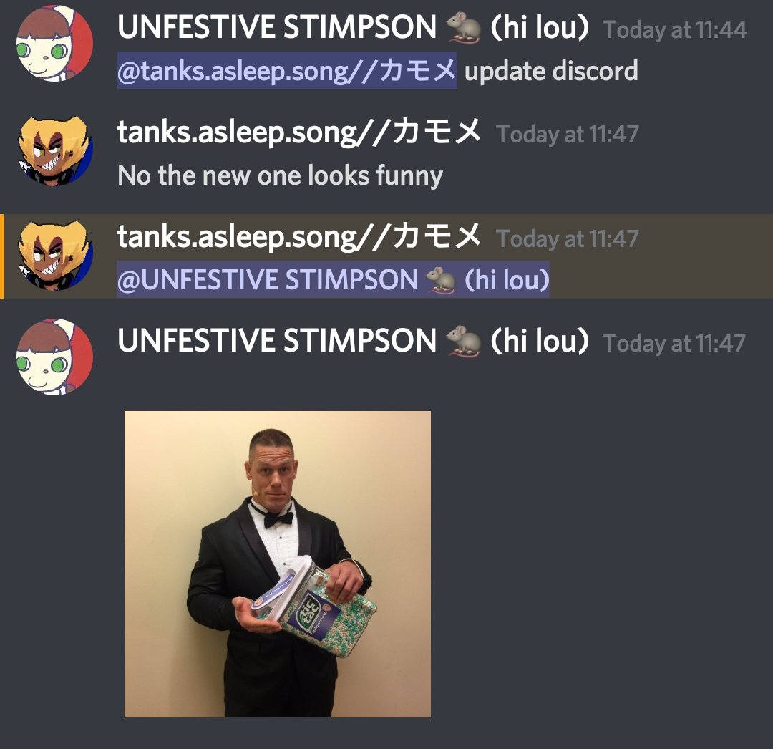Click the mouse emoji in the first username
The height and width of the screenshot is (749, 773).
463,28
